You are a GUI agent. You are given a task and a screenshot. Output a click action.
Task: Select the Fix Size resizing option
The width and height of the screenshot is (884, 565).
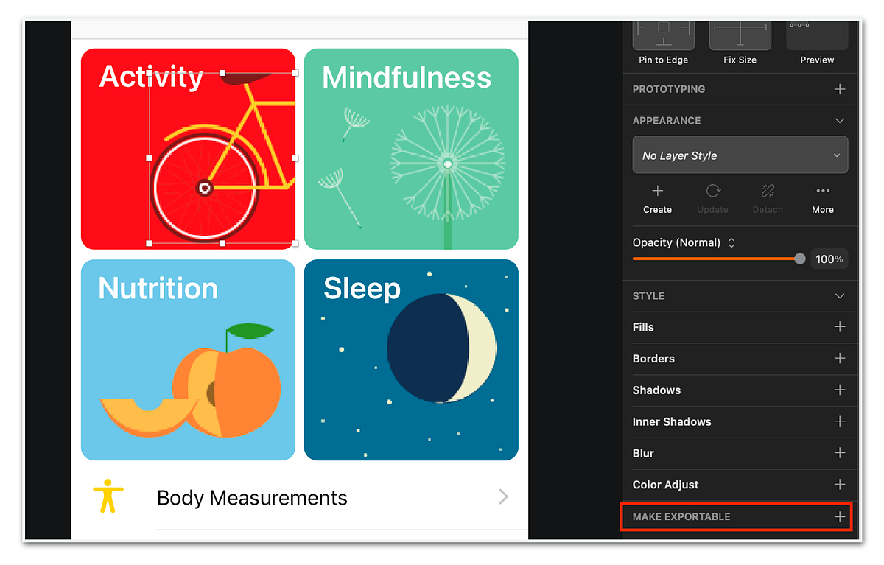pos(740,41)
